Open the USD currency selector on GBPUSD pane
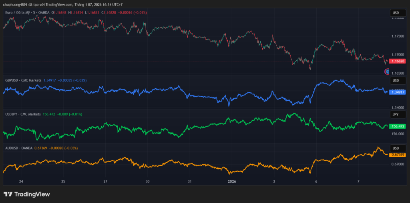This screenshot has width=410, height=203. click(x=398, y=81)
